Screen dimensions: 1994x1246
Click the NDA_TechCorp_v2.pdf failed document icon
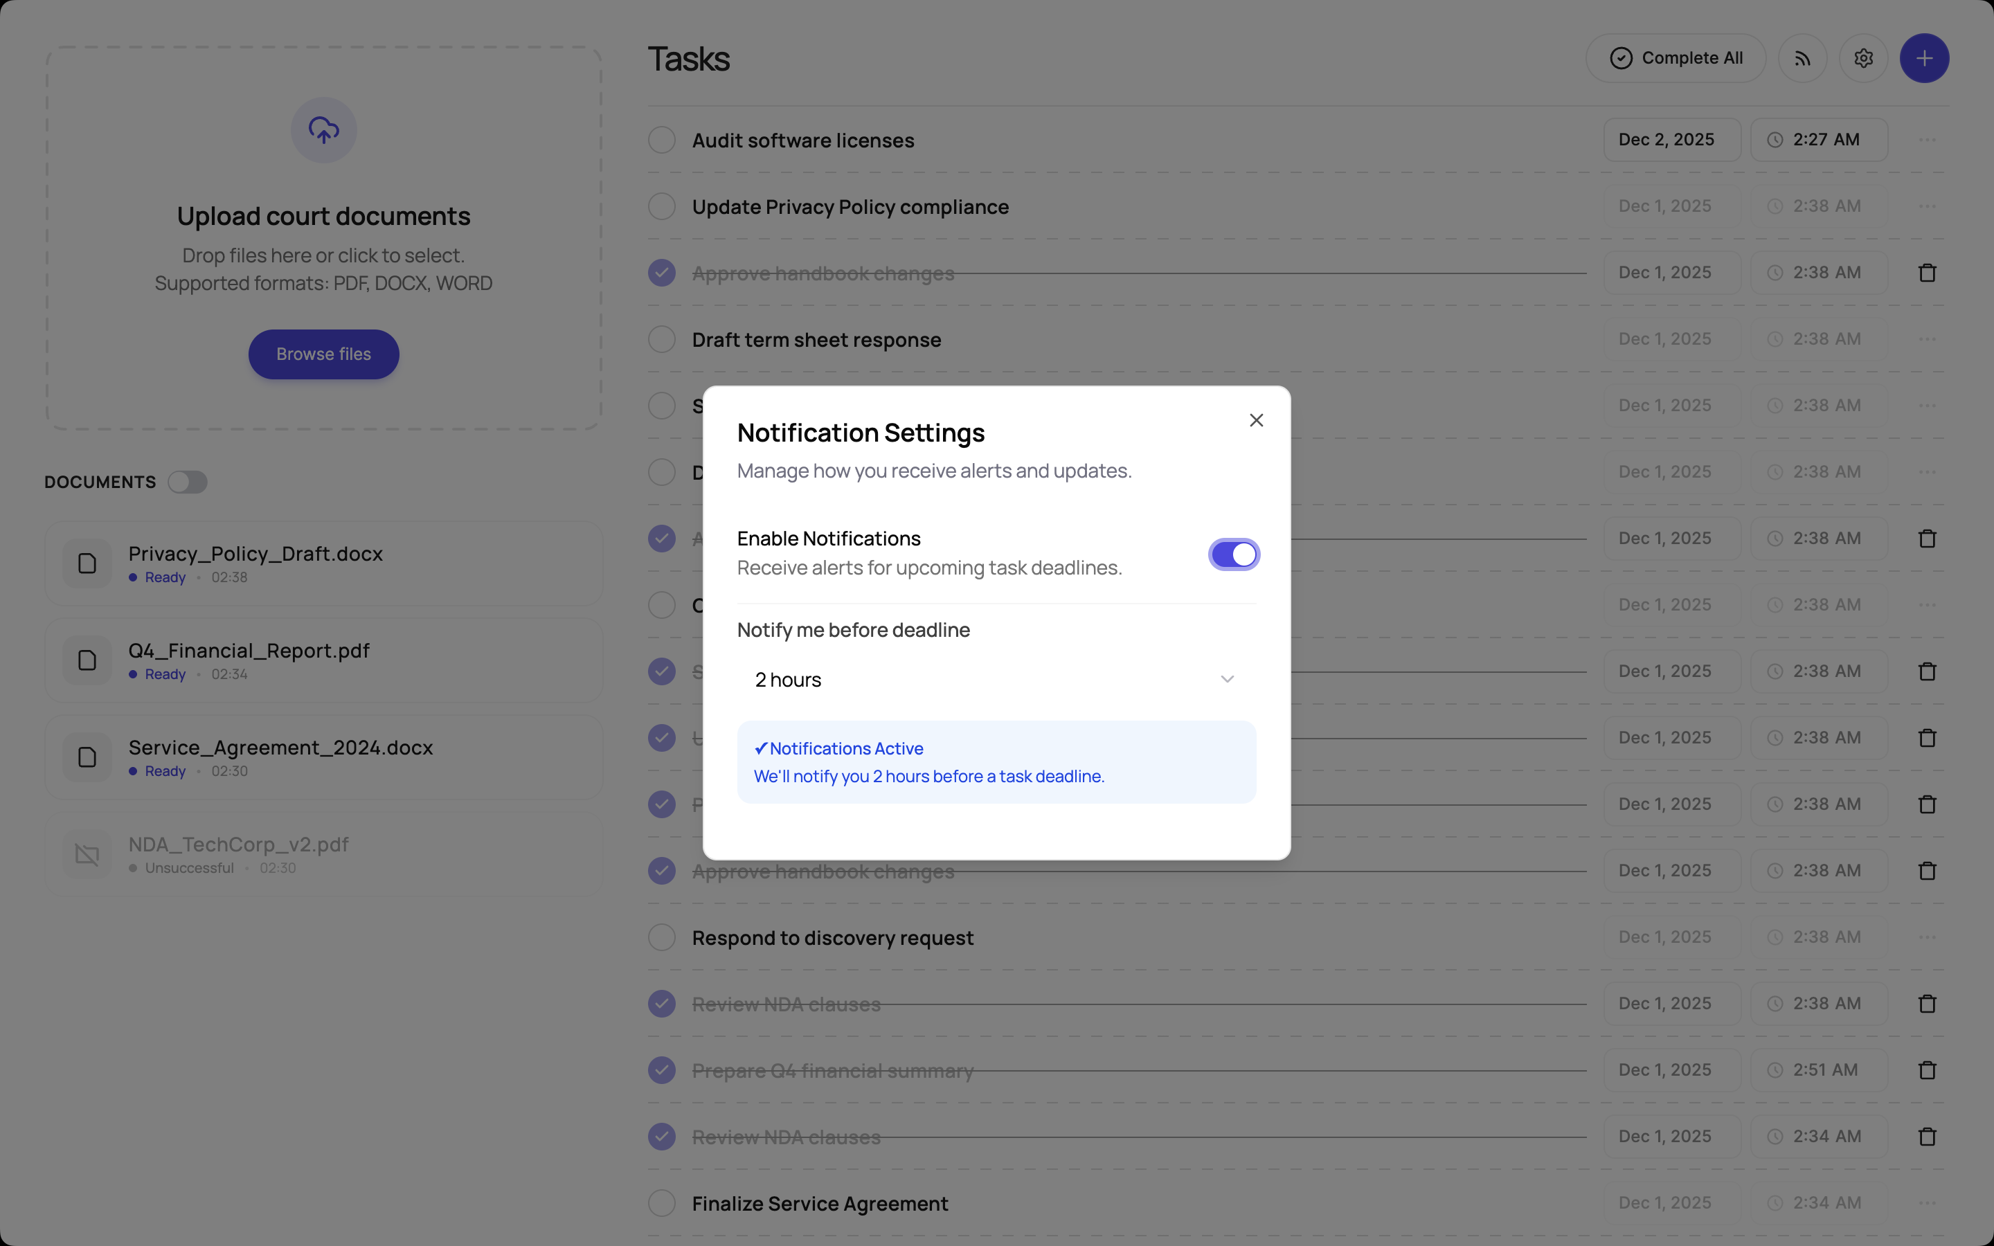87,855
